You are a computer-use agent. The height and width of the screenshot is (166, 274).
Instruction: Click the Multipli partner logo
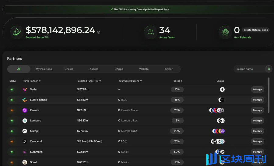coord(25,131)
